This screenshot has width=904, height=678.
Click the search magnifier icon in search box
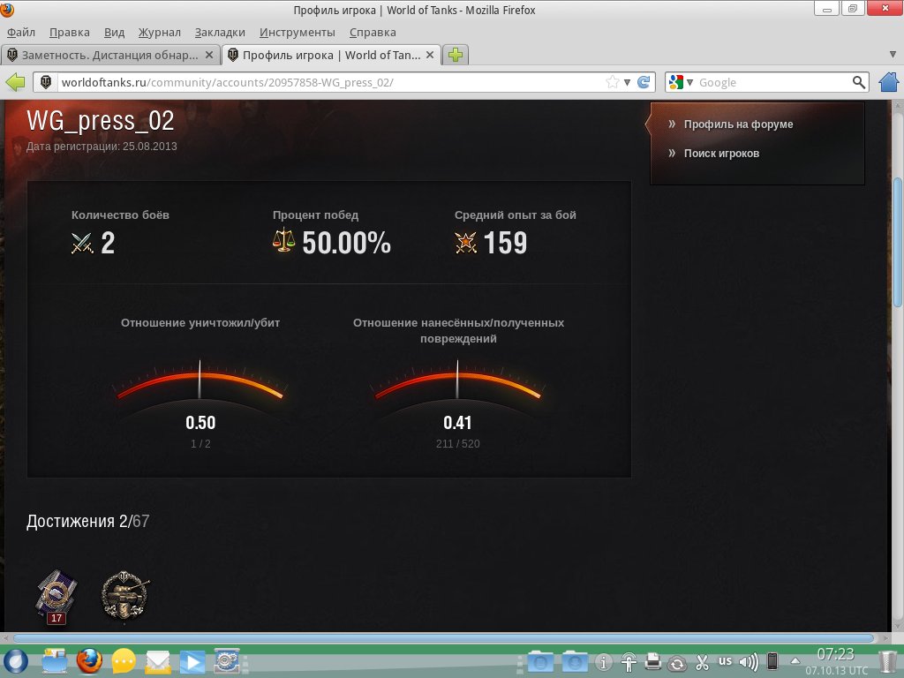pyautogui.click(x=859, y=82)
